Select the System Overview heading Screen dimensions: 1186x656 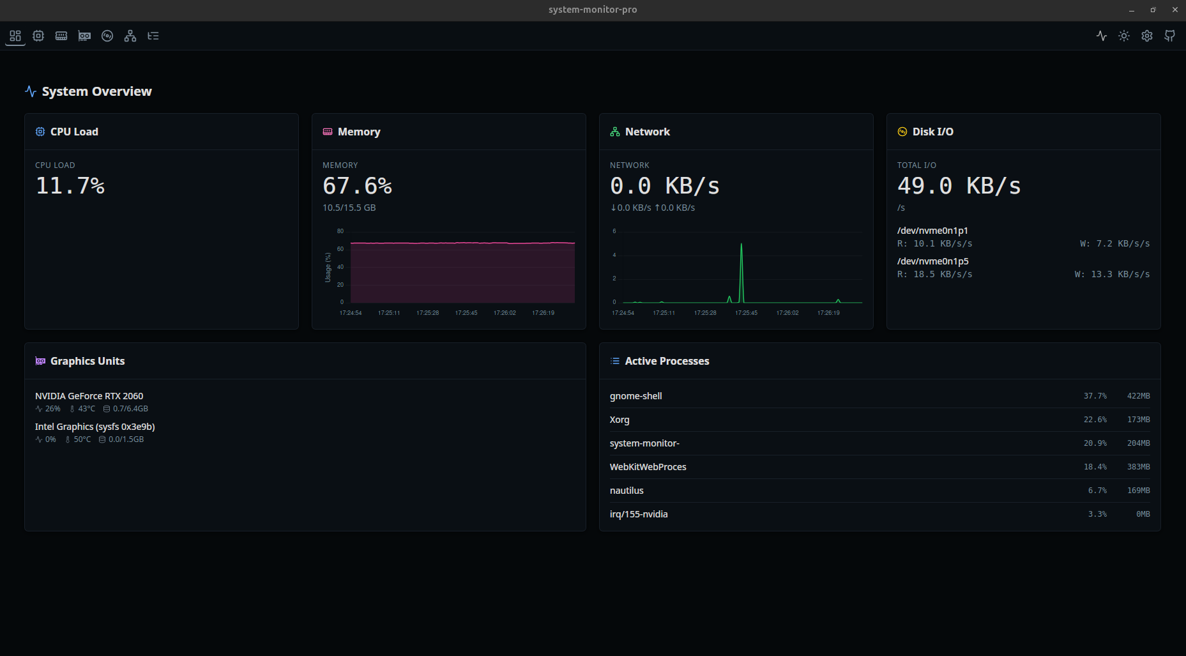point(96,91)
